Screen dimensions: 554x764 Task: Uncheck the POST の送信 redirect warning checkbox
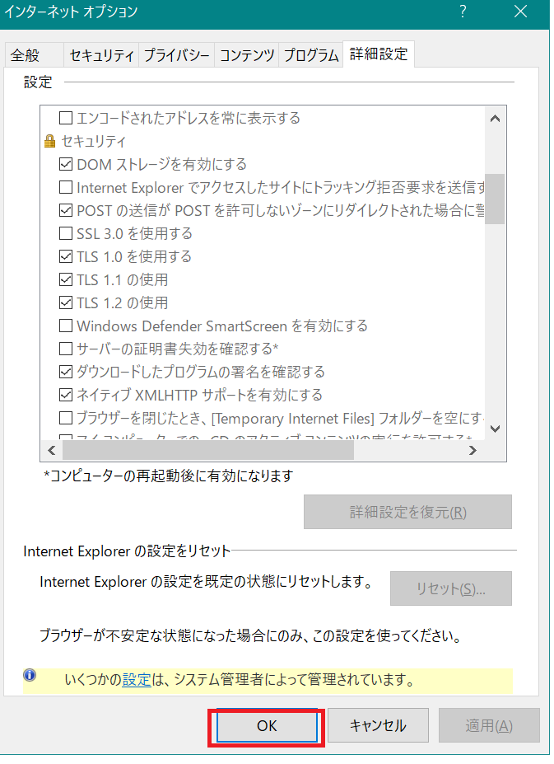click(66, 210)
